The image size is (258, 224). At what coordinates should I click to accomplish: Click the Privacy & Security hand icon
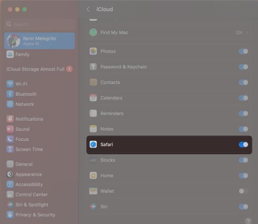(x=10, y=215)
